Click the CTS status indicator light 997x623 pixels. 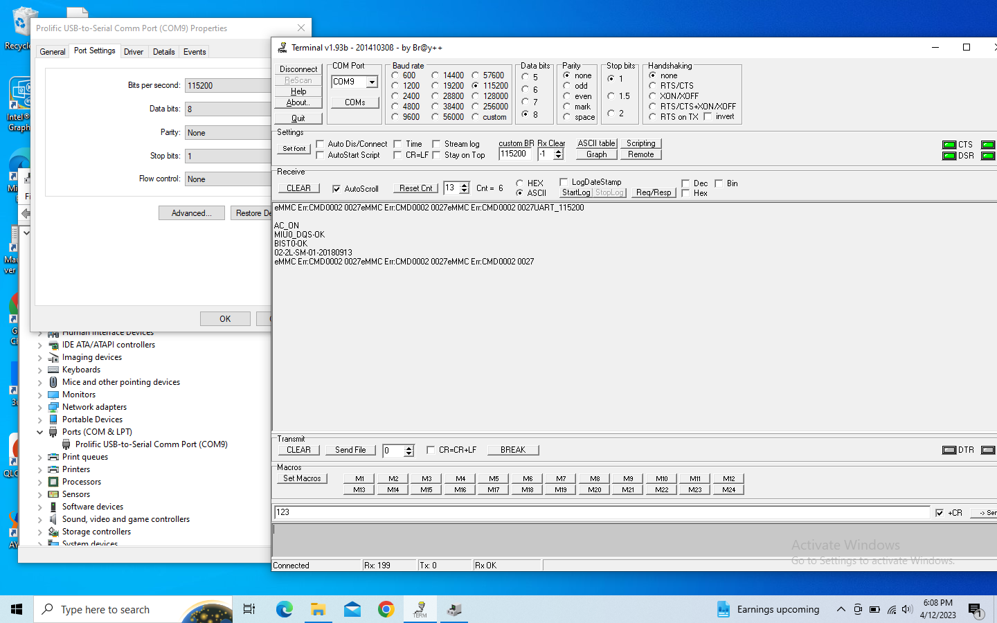[x=949, y=145]
